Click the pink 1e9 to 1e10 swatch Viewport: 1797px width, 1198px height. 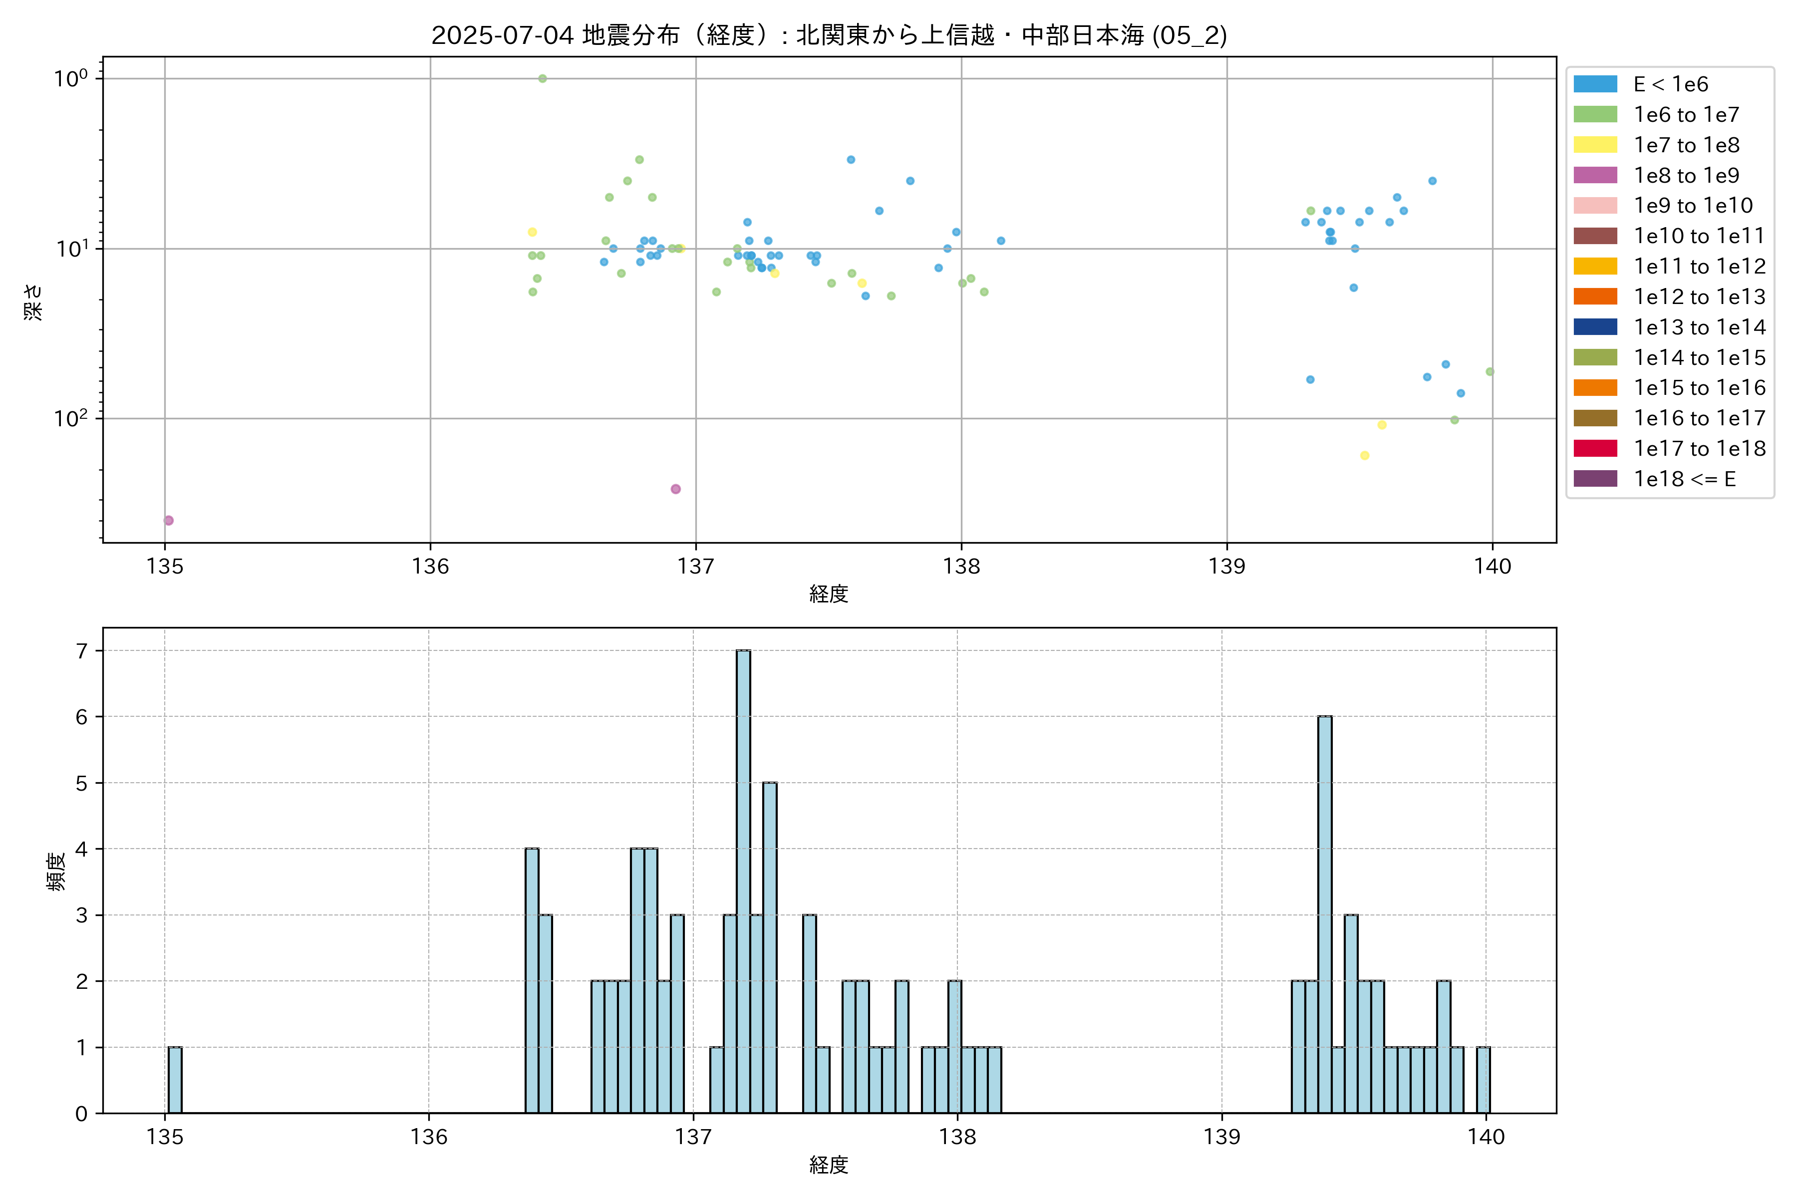coord(1594,206)
